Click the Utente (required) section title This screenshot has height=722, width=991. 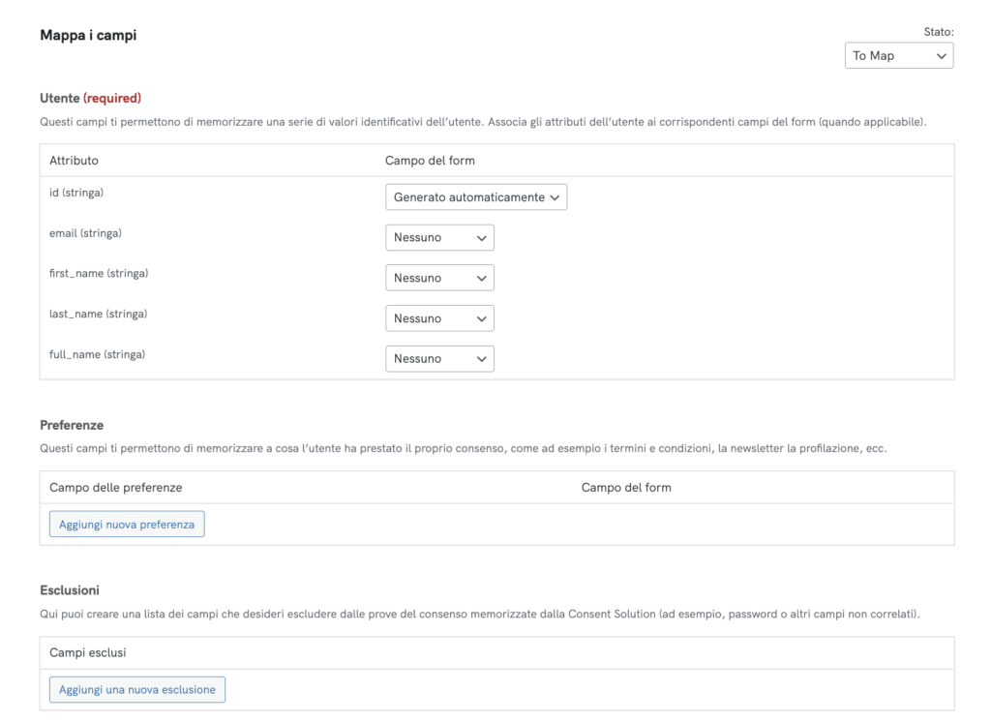point(90,98)
